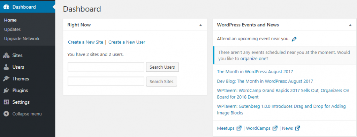Viewport: 357px width, 137px height.
Task: Collapse the Right Now widget with its arrow
Action: click(x=200, y=25)
